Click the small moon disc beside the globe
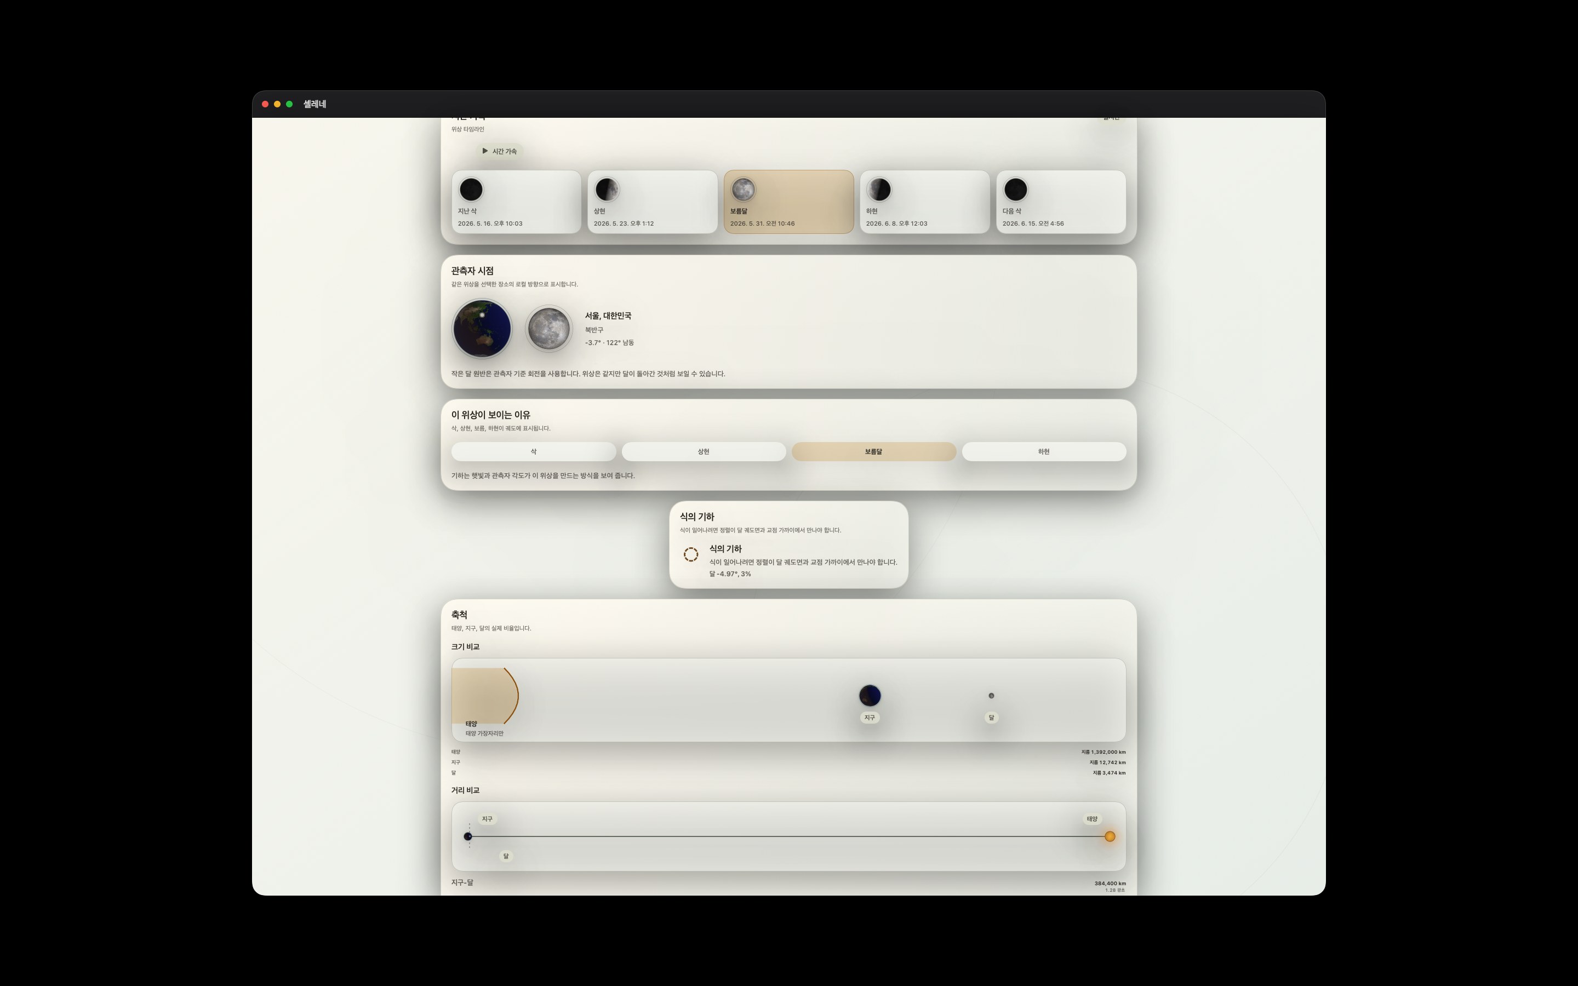Viewport: 1578px width, 986px height. tap(549, 329)
